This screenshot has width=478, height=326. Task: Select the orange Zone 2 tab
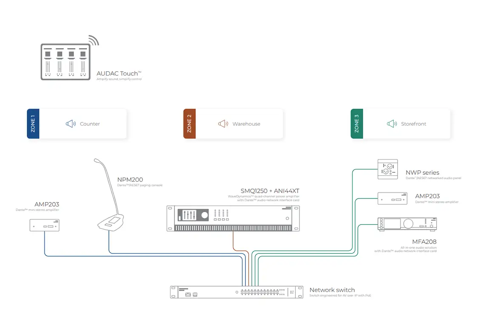(189, 124)
